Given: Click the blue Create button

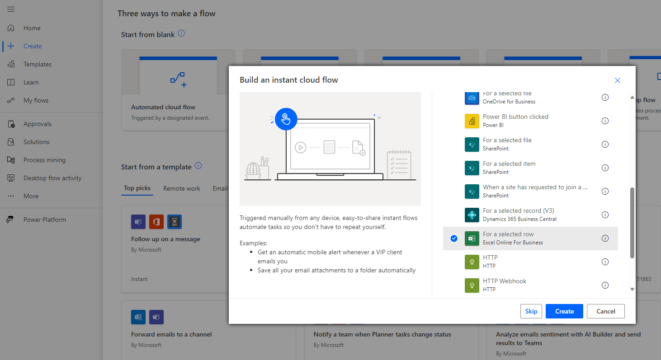Looking at the screenshot, I should point(564,311).
